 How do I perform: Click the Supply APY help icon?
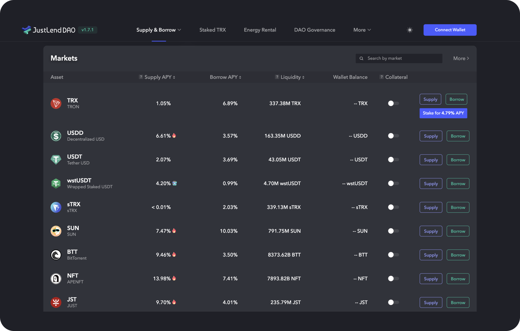point(141,77)
